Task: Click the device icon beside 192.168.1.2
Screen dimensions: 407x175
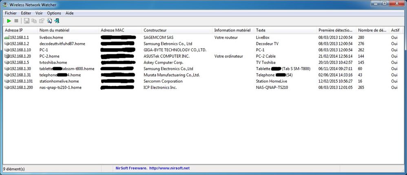Action: (7, 44)
